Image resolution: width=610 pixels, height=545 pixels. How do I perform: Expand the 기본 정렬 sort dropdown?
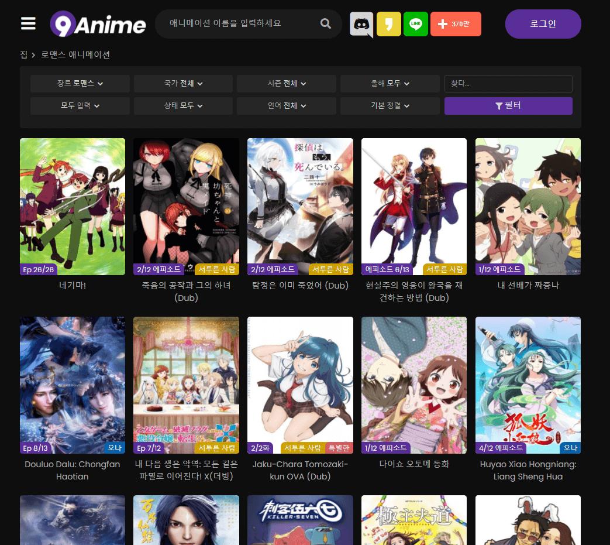(x=390, y=106)
